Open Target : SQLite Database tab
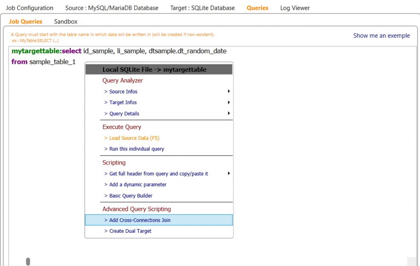Screen dimensions: 420x266 203,8
